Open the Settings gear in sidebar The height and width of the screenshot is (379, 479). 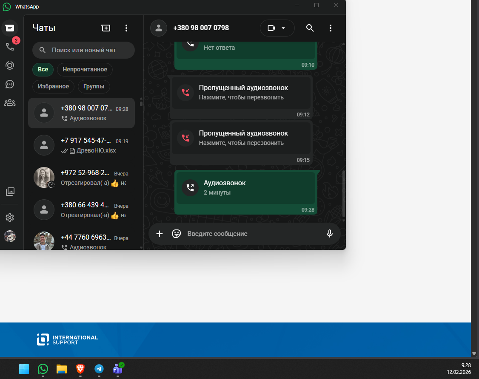pos(10,218)
